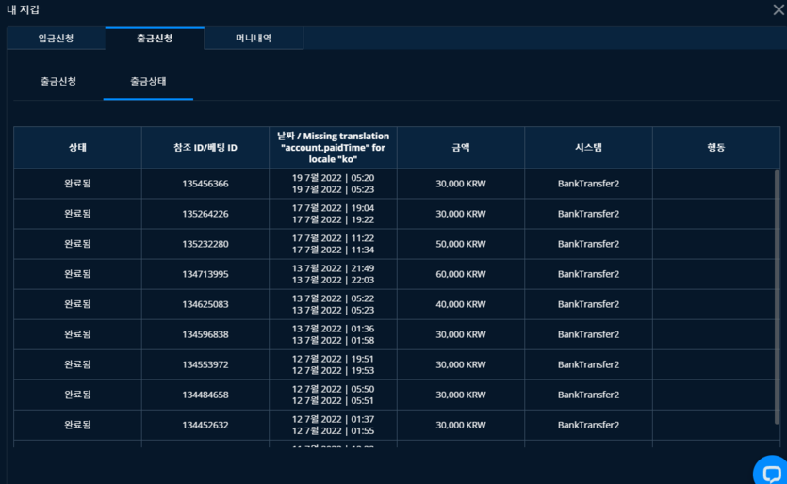Click 완료됨 status in row 134596838
This screenshot has height=484, width=787.
77,334
